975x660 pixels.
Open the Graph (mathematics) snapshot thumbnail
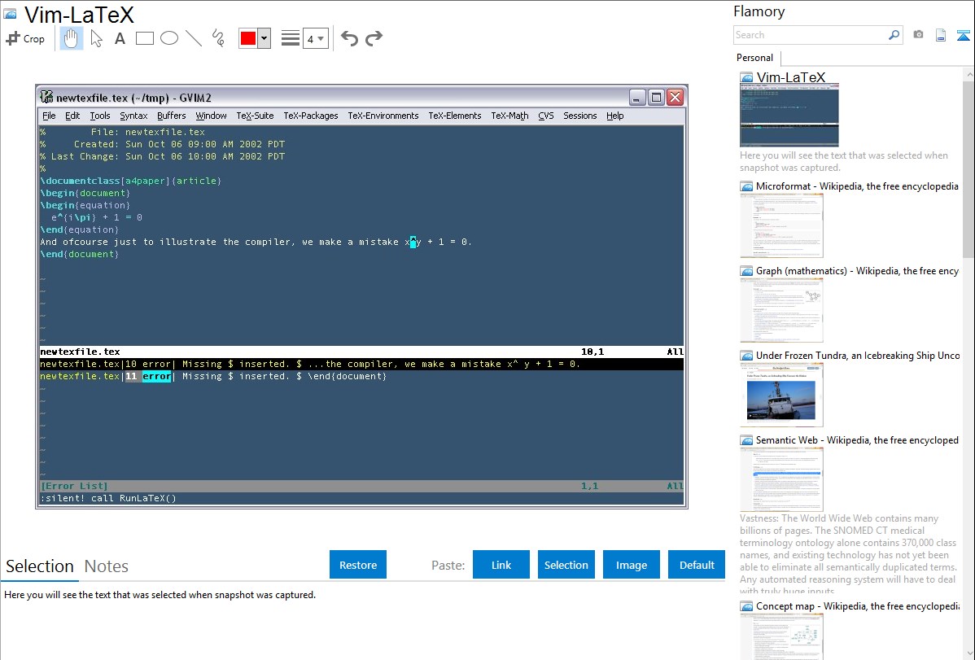(x=781, y=310)
